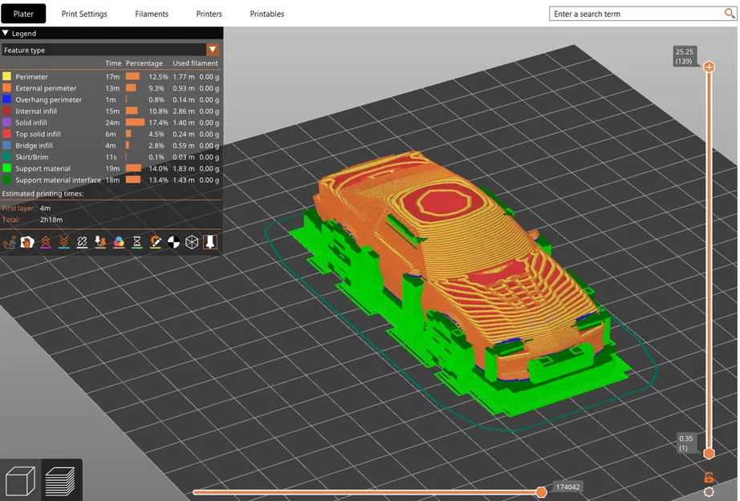Select the Plater tab

(x=23, y=14)
